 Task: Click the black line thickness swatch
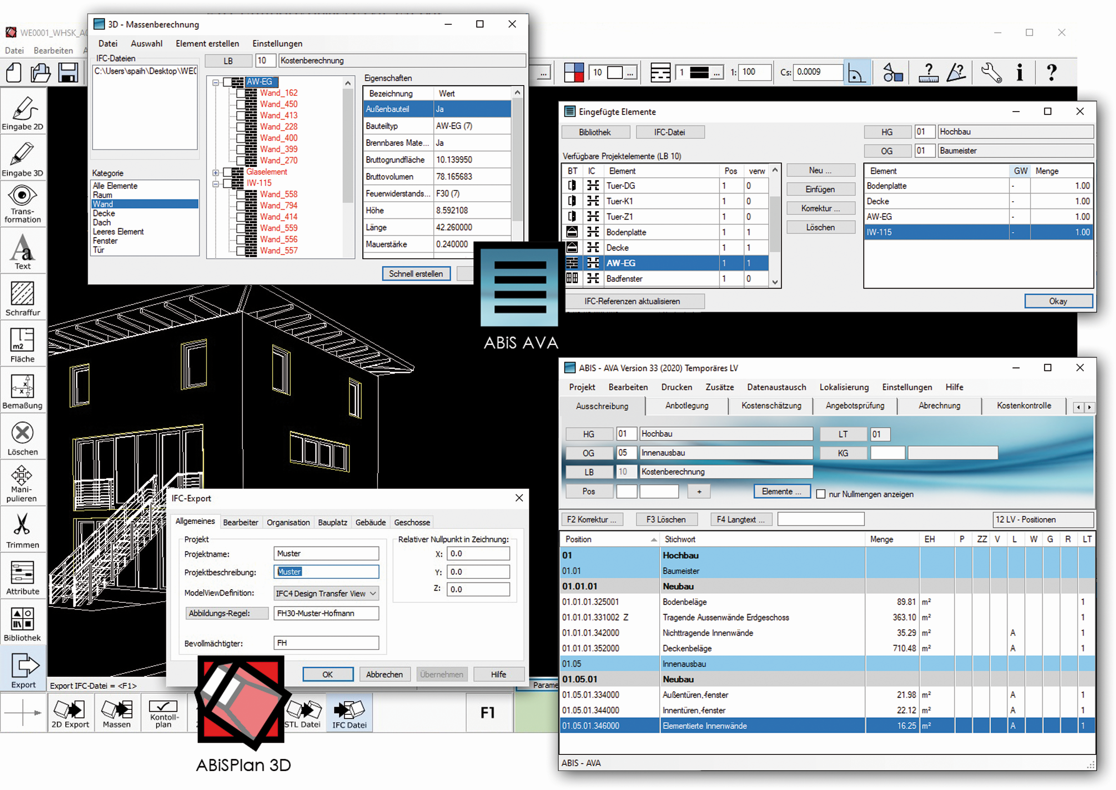tap(699, 72)
